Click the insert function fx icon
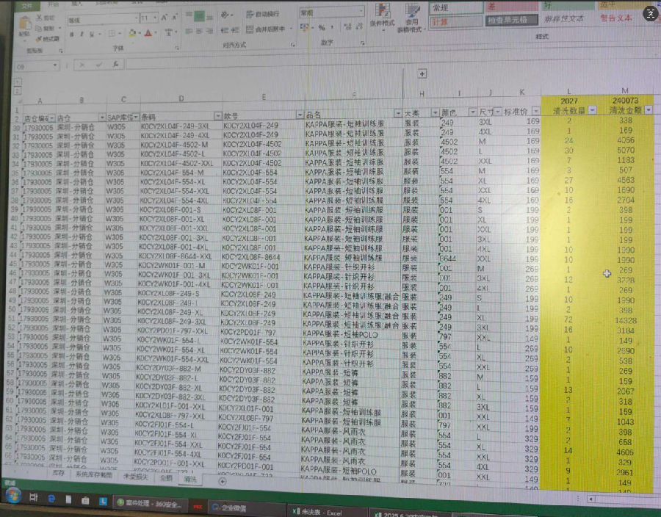 click(115, 65)
